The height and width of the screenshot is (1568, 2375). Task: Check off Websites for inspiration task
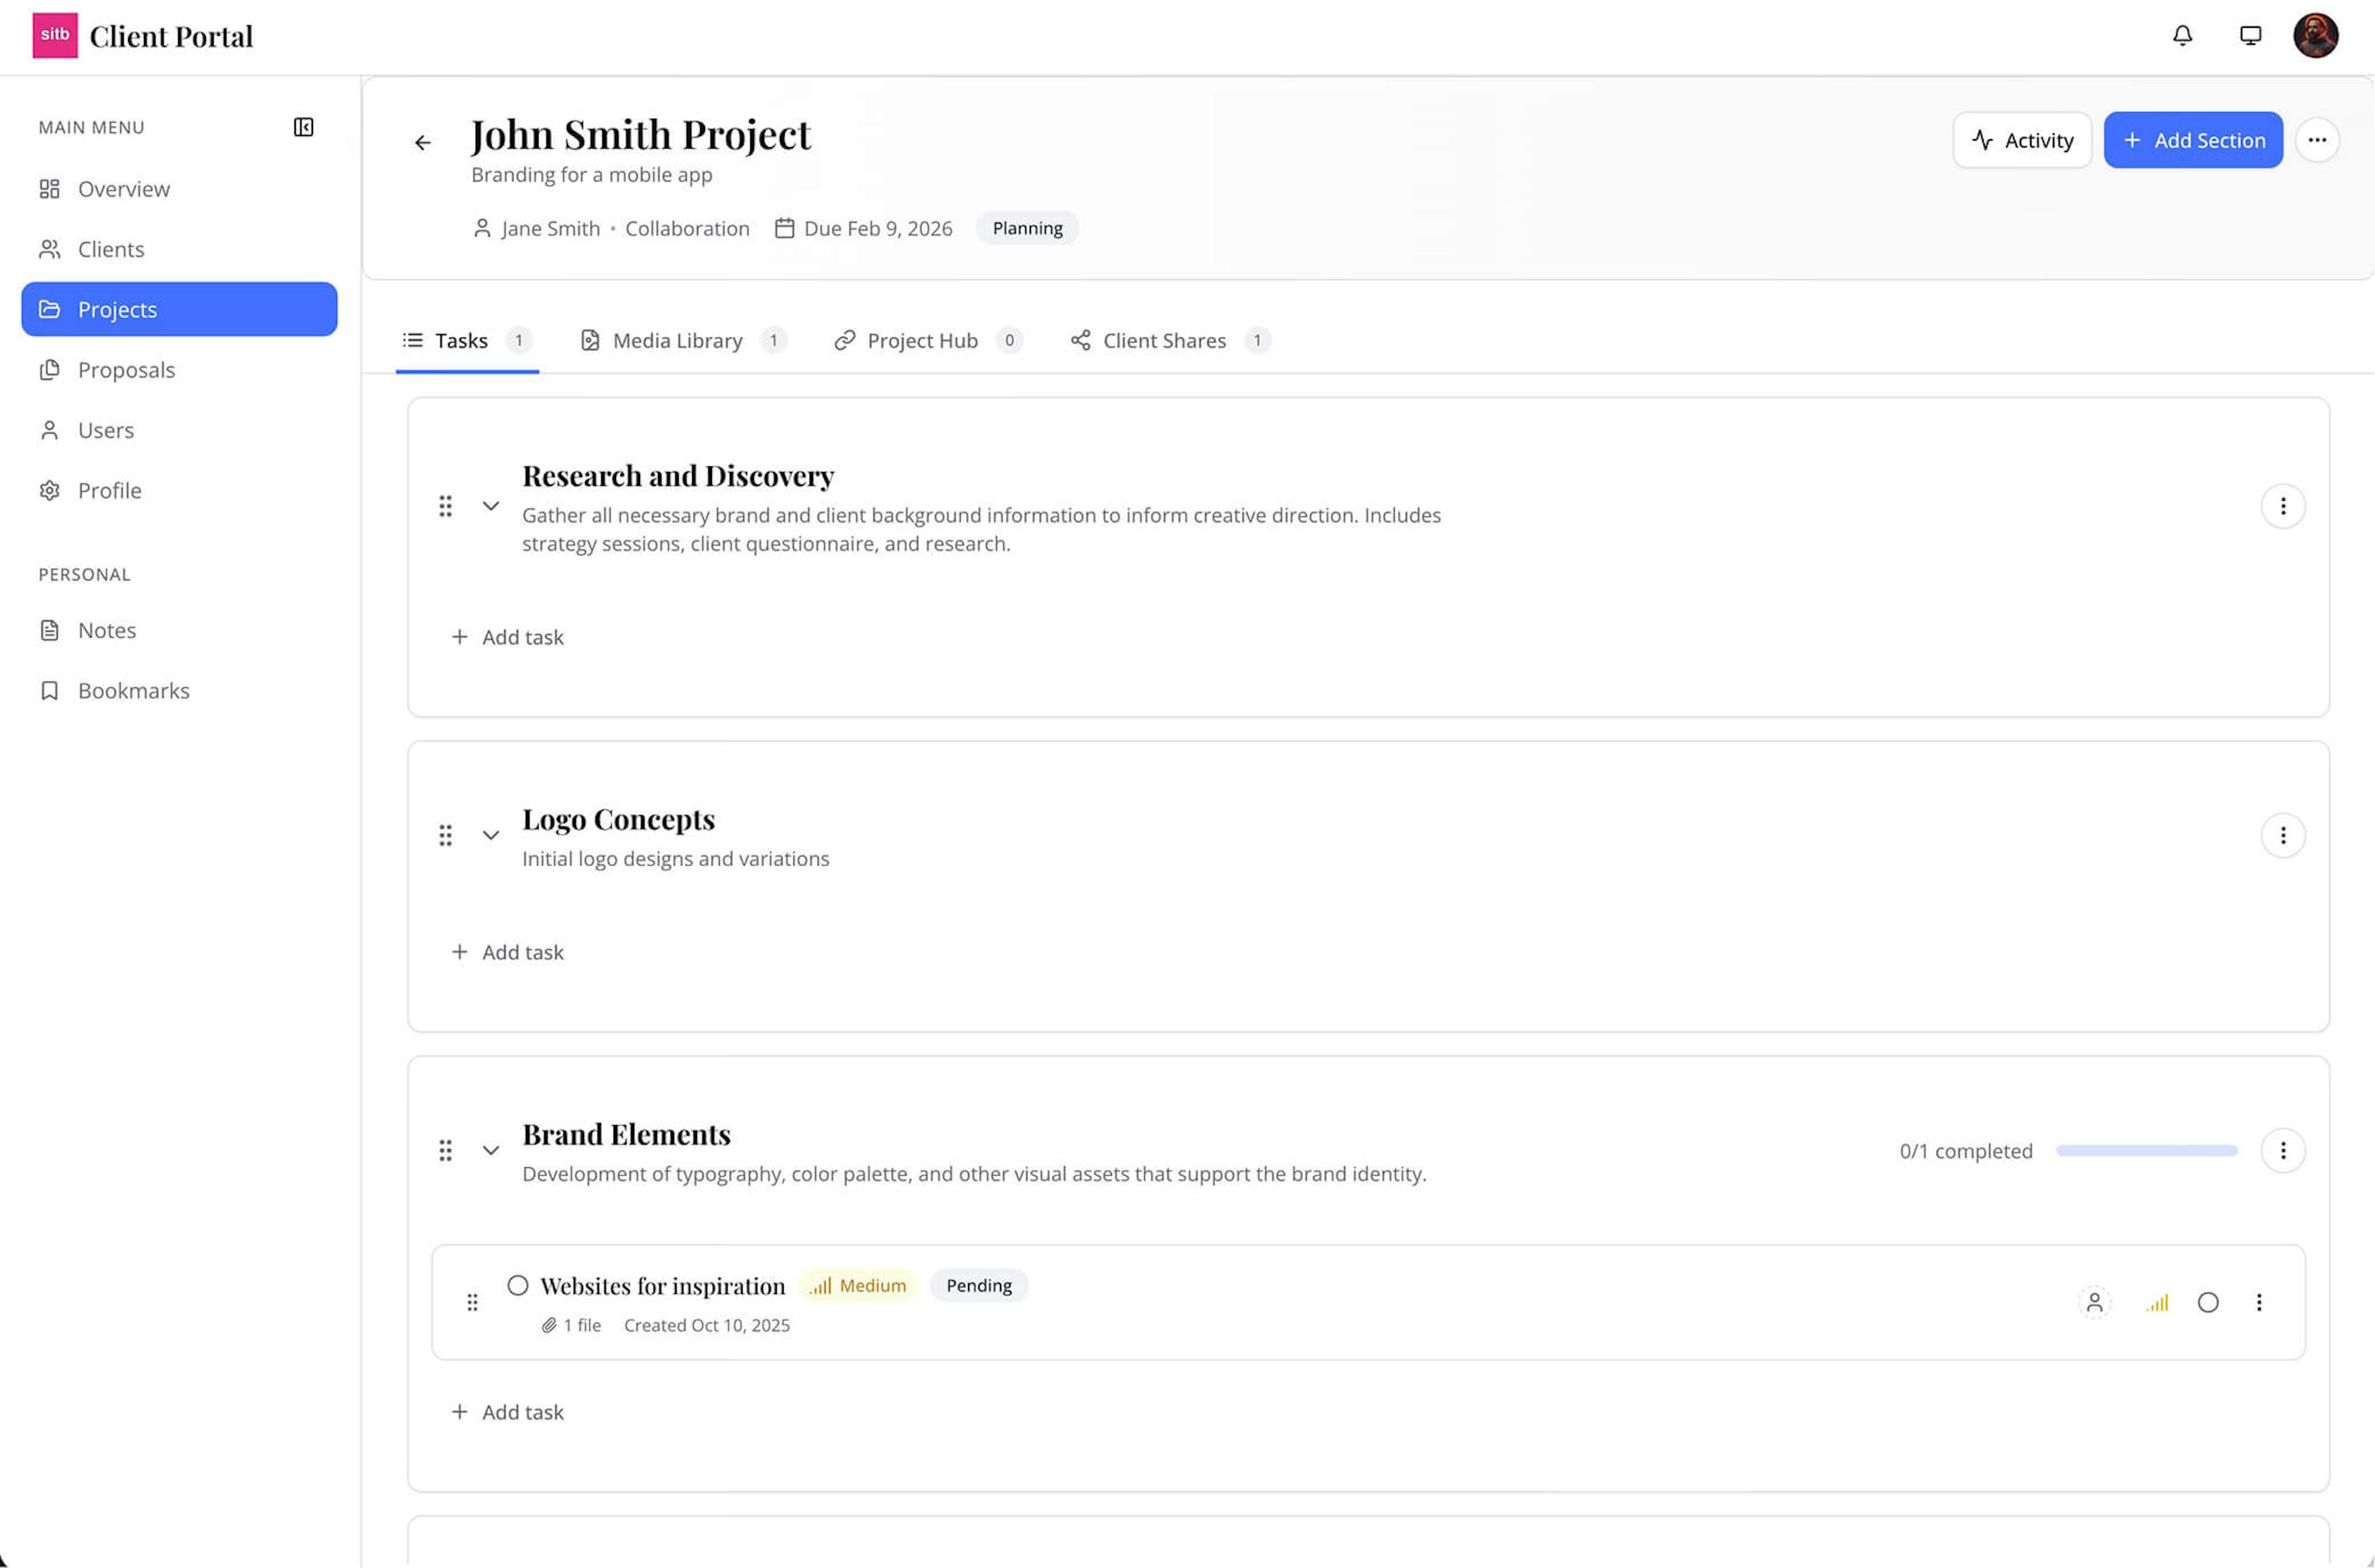coord(517,1285)
